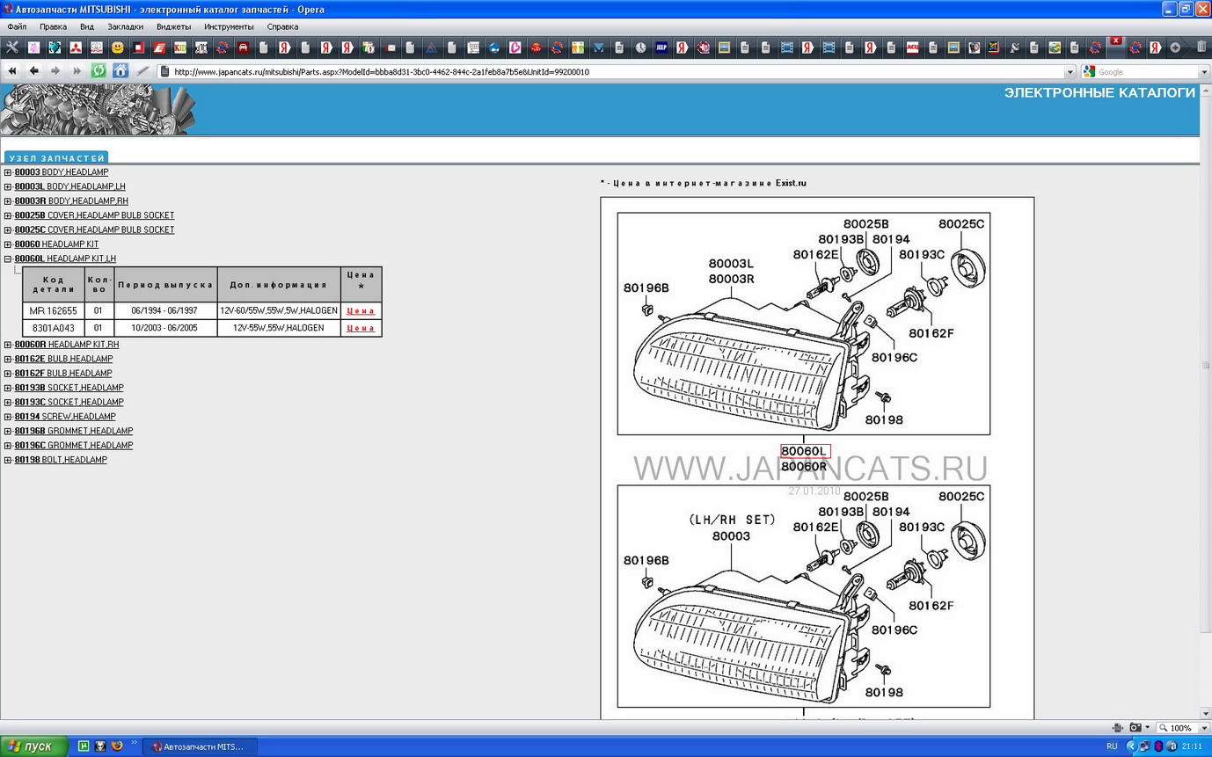Click the highlighted 80060L label in the diagram

point(805,451)
